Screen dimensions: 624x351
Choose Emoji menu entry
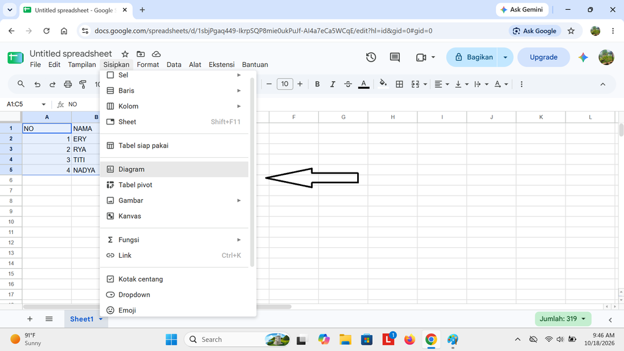click(174, 310)
